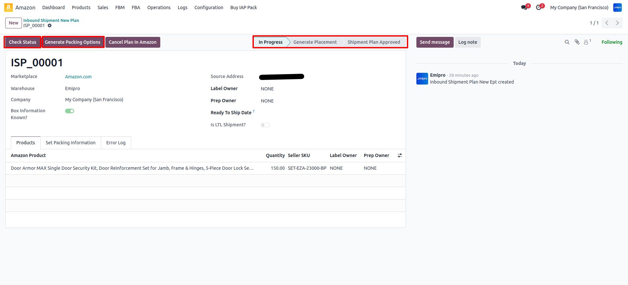
Task: Open column settings icon in products table
Action: point(399,155)
